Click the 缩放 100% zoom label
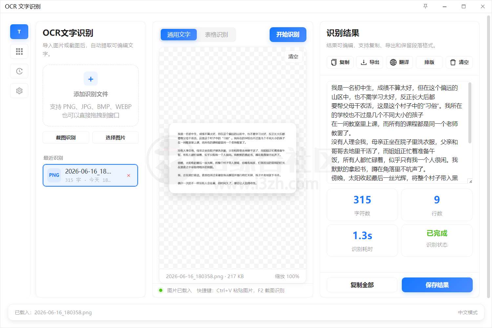Screen dimensions: 492x328 point(287,277)
